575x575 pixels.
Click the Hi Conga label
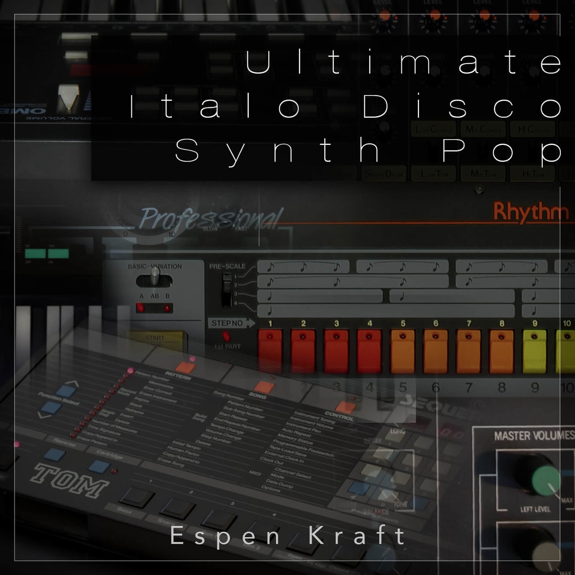533,129
